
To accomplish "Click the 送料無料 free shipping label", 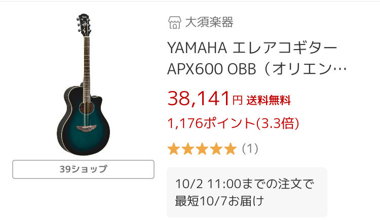I will tap(269, 100).
